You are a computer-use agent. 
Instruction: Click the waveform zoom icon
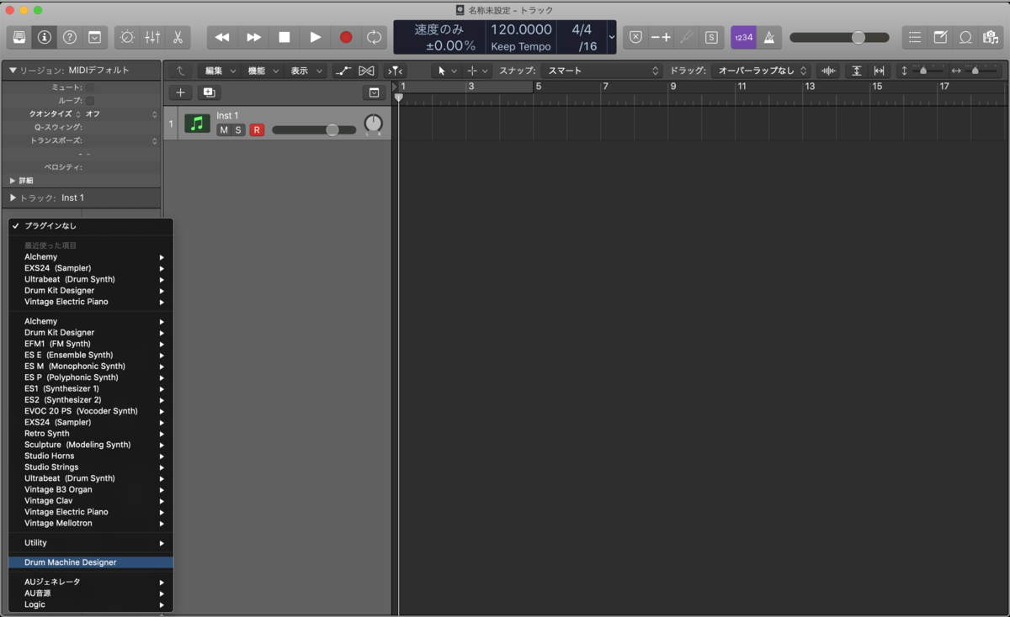(x=829, y=71)
